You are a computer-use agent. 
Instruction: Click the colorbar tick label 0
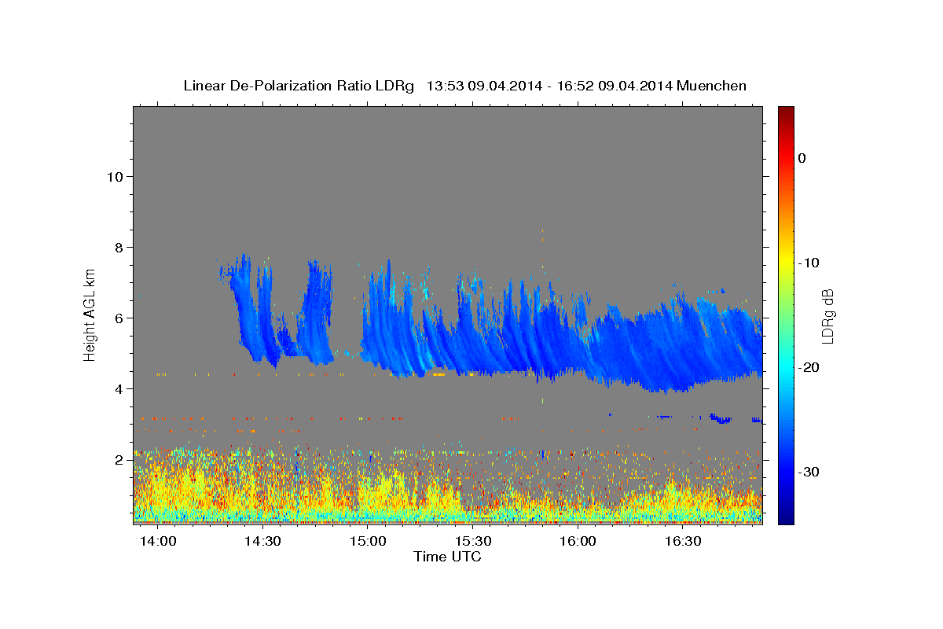pos(802,158)
